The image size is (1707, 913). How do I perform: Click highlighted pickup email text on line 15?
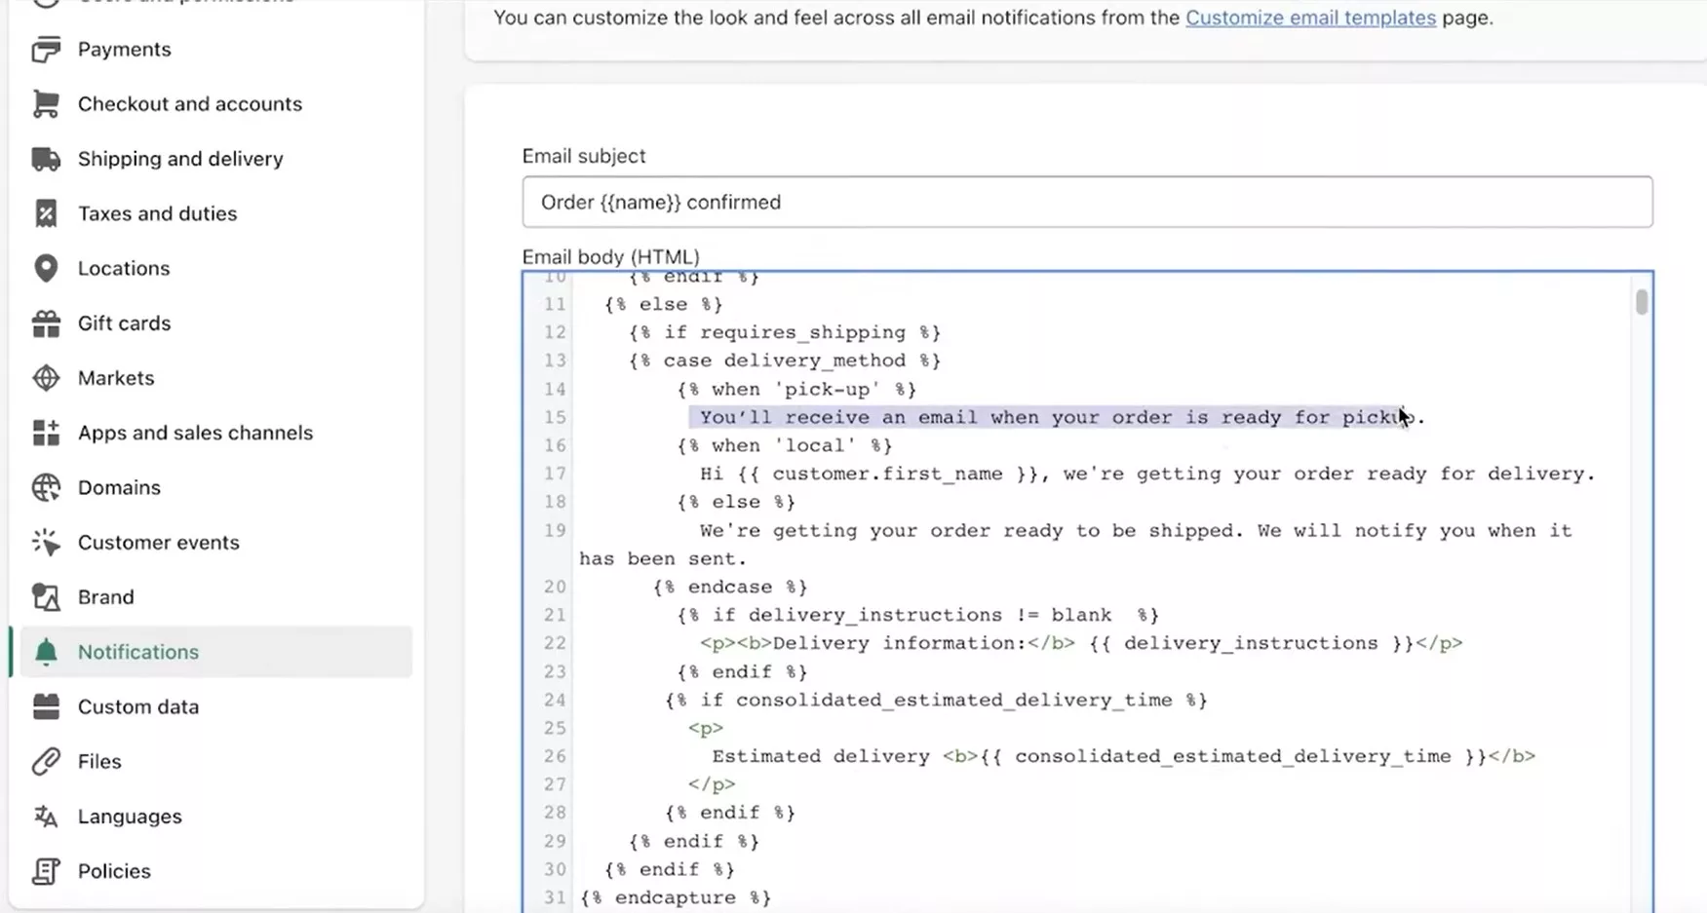point(1057,417)
